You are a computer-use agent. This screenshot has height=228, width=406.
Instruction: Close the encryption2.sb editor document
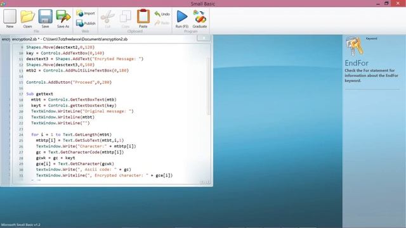(x=204, y=38)
